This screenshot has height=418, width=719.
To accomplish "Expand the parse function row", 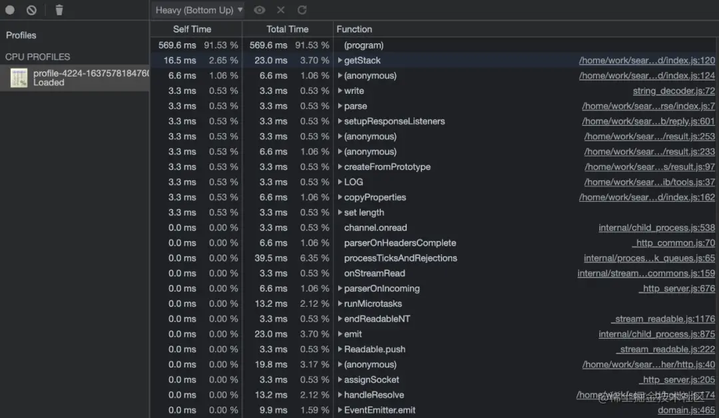I will [x=340, y=106].
